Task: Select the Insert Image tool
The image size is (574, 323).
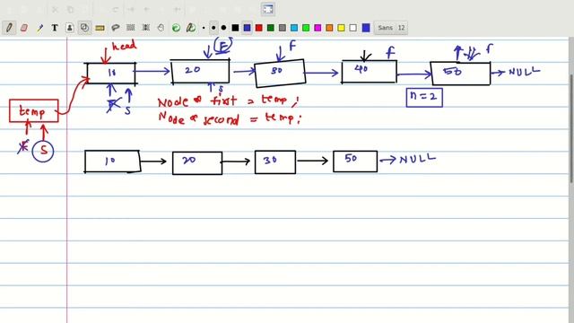Action: (x=70, y=28)
